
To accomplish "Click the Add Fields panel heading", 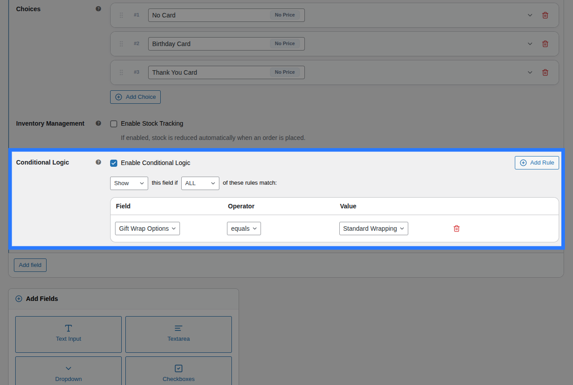I will (42, 299).
